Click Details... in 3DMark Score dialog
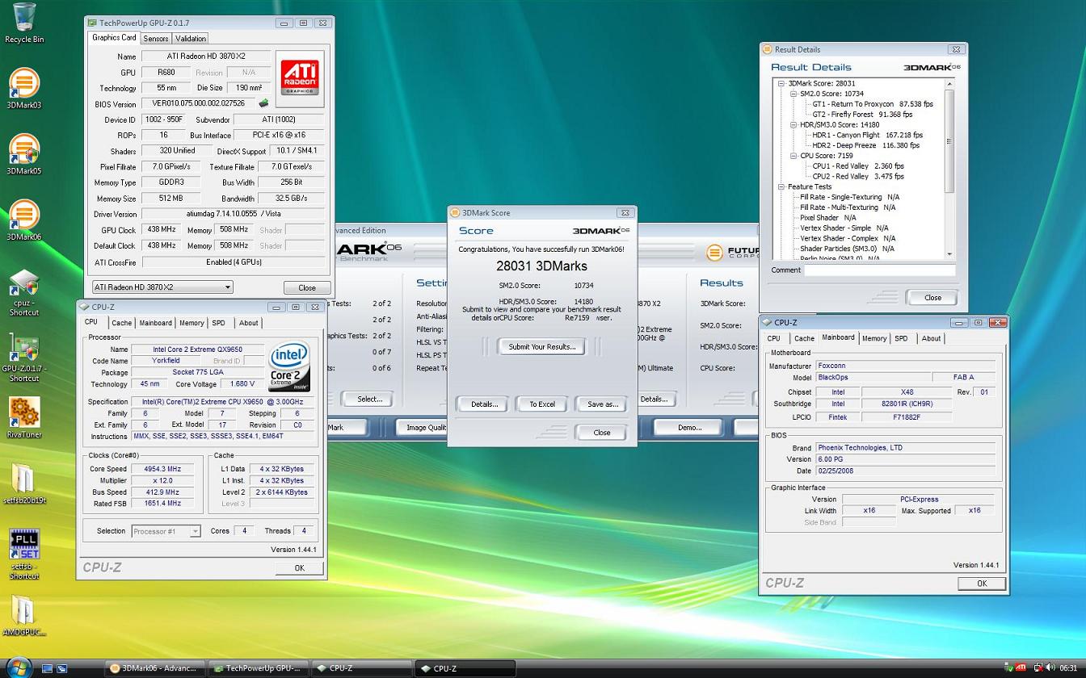This screenshot has height=678, width=1086. [x=484, y=404]
